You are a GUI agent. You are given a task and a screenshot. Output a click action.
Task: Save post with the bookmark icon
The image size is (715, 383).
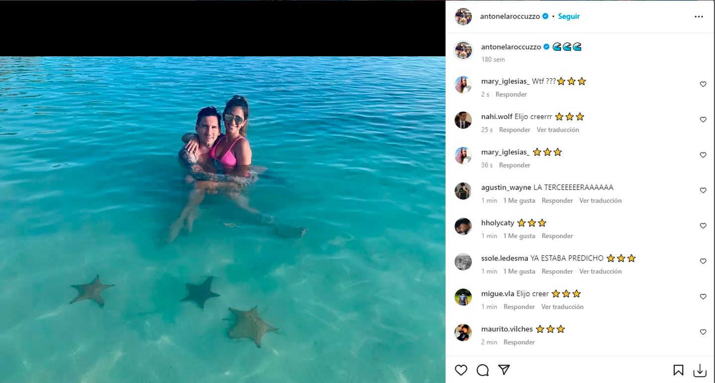(678, 370)
